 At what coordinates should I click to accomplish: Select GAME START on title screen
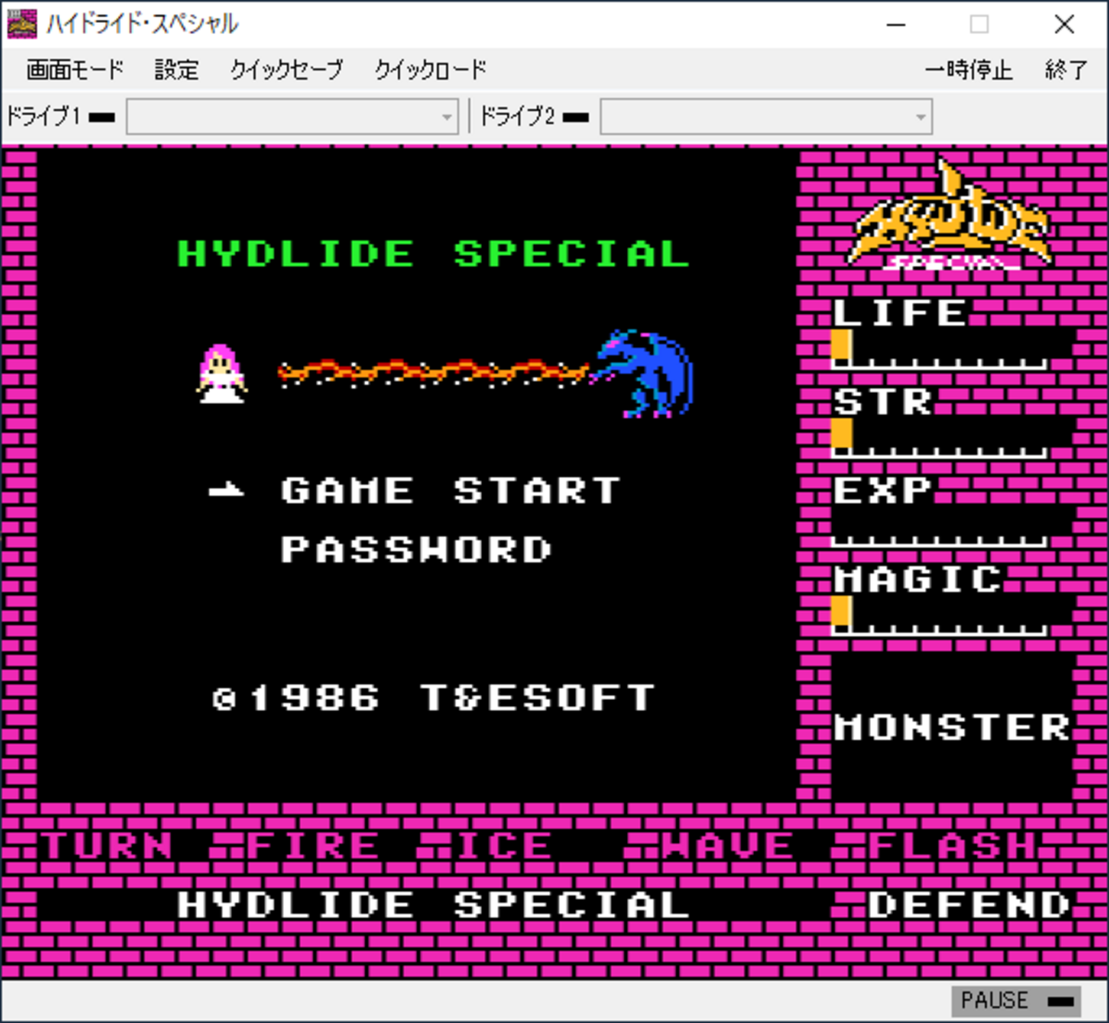[x=450, y=491]
